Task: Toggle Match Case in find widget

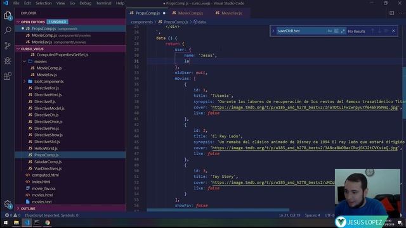Action: point(330,31)
